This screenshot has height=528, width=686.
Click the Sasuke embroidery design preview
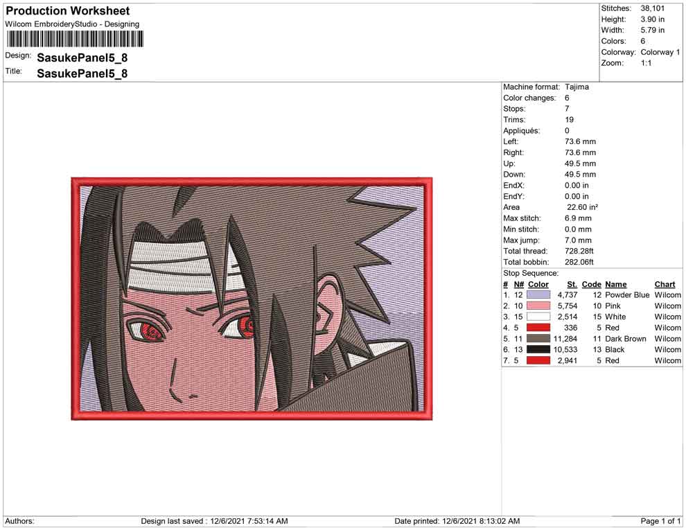(252, 299)
